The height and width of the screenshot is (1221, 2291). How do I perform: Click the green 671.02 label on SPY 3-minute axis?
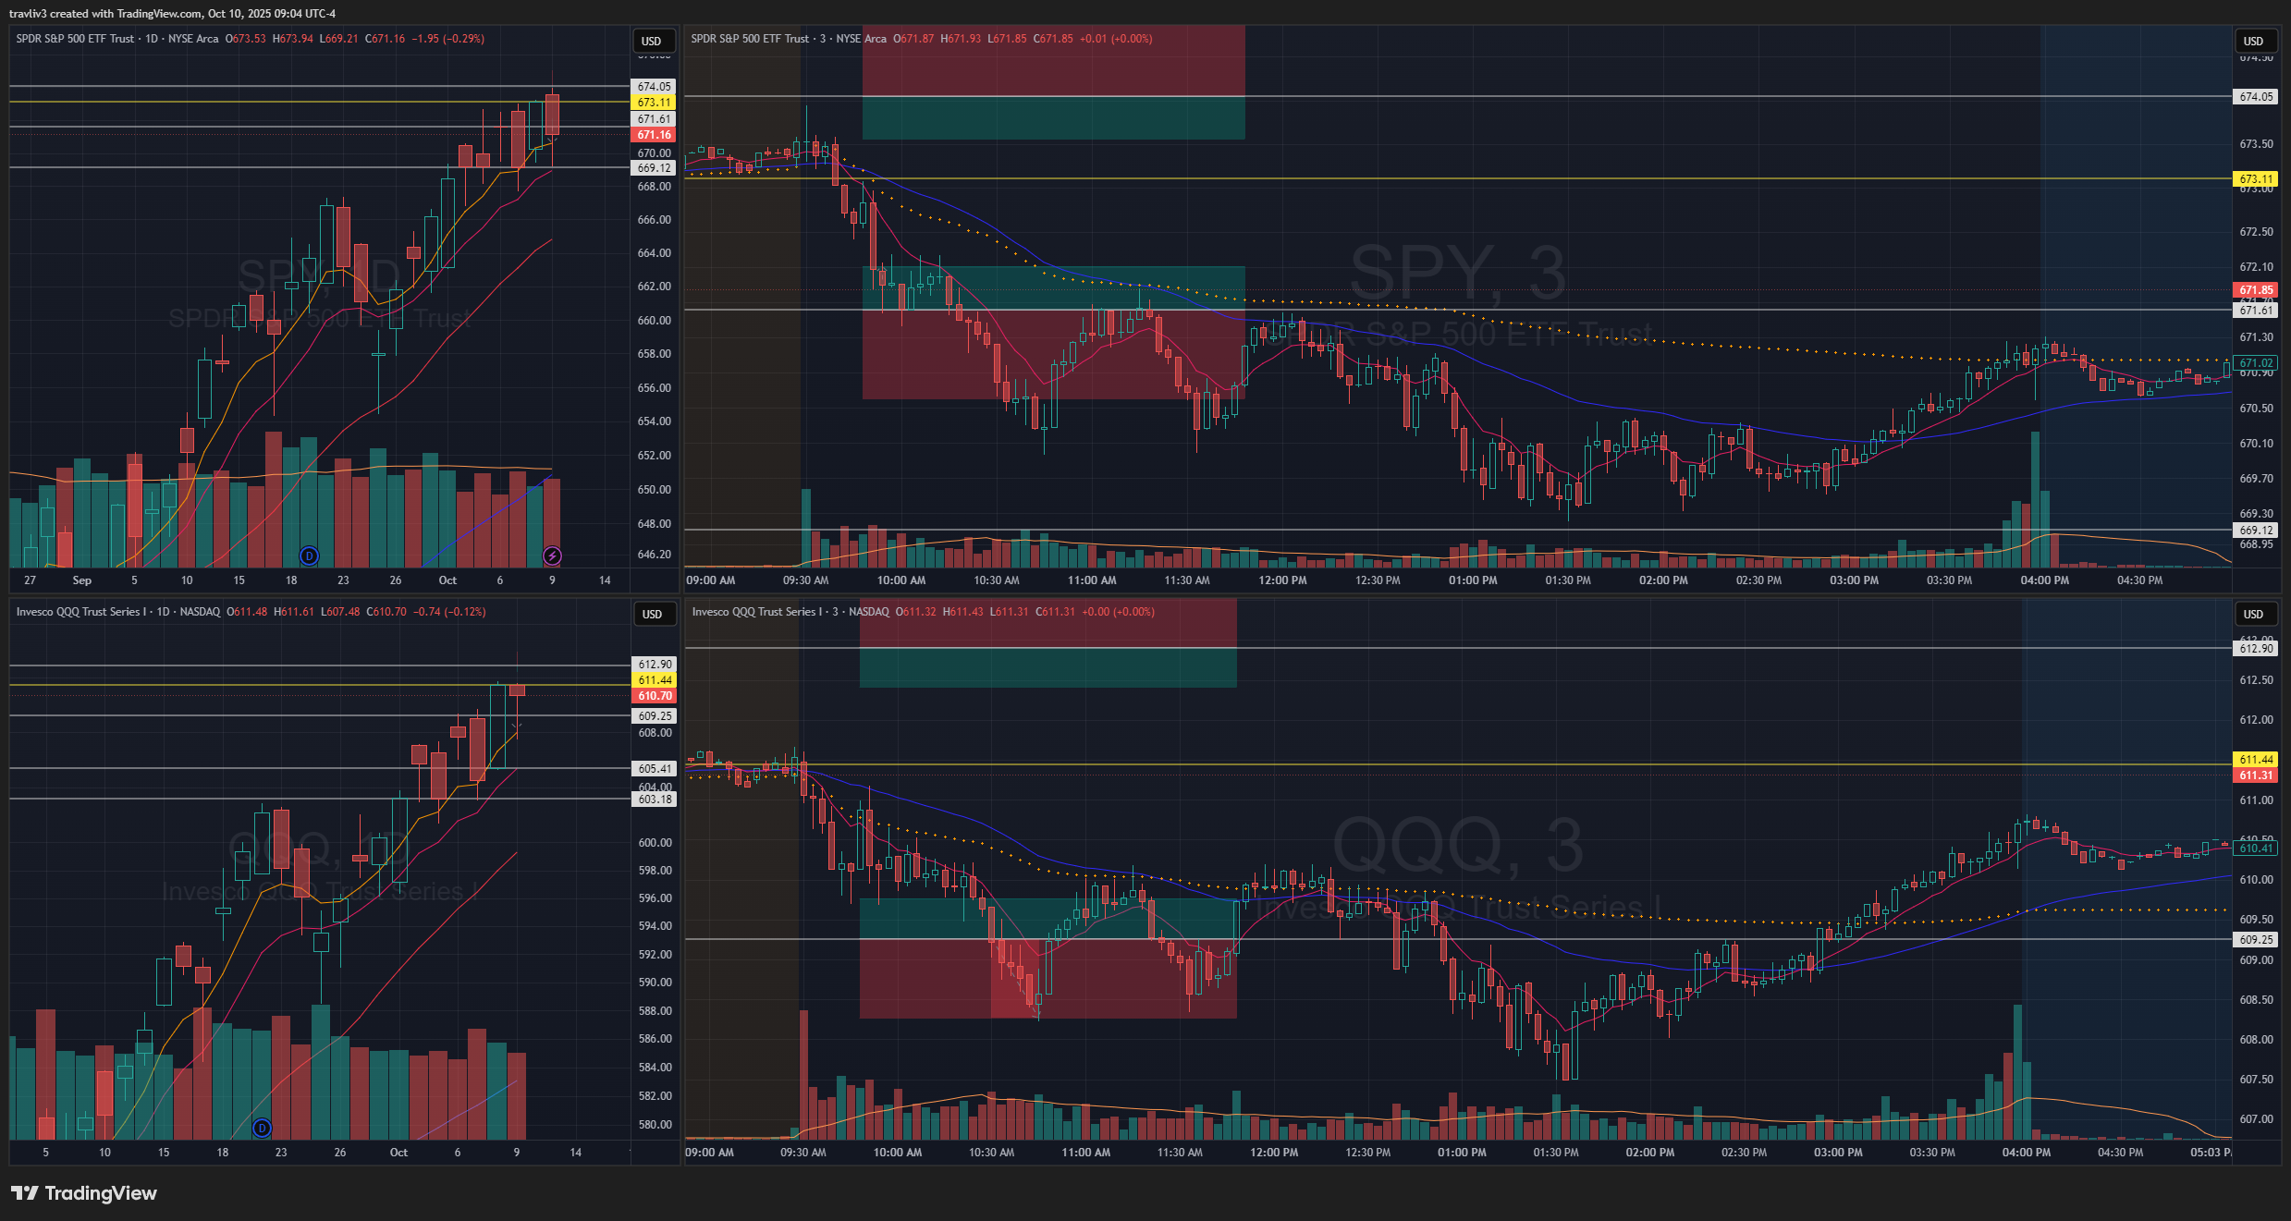2256,363
